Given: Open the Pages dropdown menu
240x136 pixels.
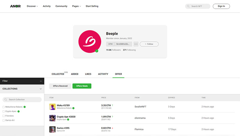Looking at the screenshot, I should pos(76,6).
